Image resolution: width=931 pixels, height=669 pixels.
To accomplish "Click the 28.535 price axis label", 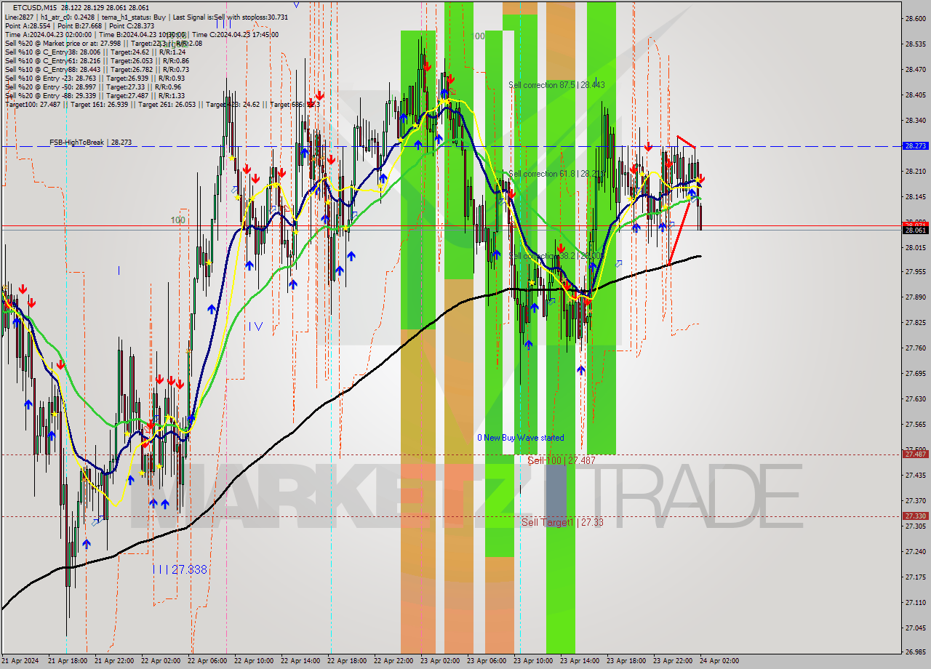I will tap(915, 44).
